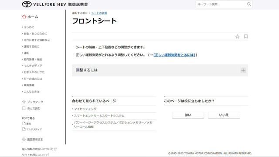The width and height of the screenshot is (279, 157).
Task: Open the マルチメディア PDF document icon
Action: (24, 129)
